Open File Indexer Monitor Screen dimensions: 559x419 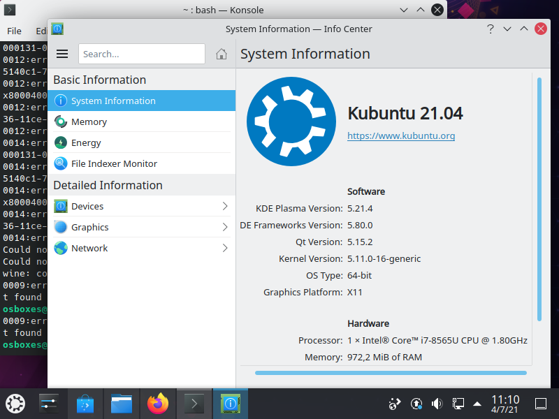pyautogui.click(x=114, y=163)
